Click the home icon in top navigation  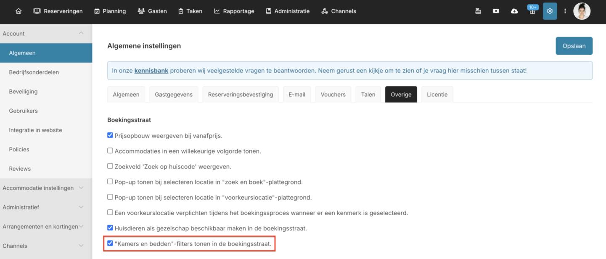[x=19, y=11]
